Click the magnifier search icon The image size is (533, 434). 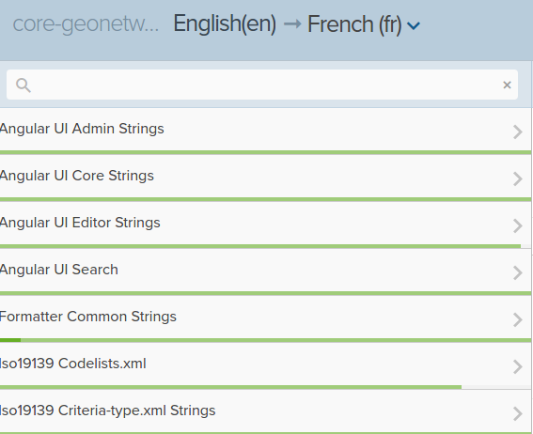[24, 85]
